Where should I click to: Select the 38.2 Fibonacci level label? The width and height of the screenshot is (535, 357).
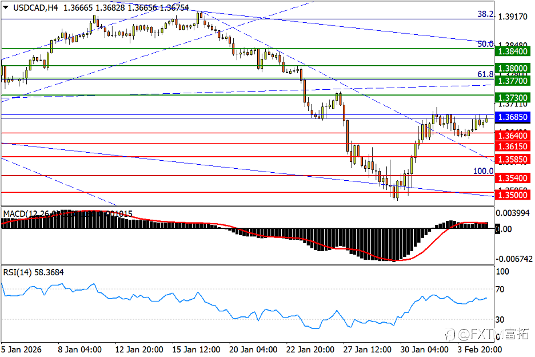point(485,14)
